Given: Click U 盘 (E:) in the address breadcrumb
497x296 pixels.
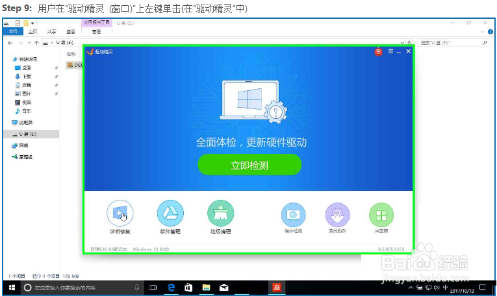Looking at the screenshot, I should [65, 43].
